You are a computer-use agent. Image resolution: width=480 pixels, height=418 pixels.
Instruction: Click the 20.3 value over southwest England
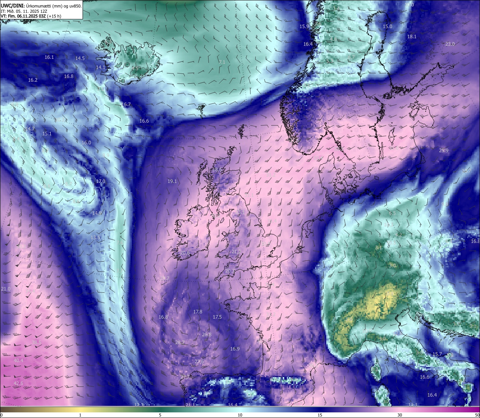click(230, 271)
